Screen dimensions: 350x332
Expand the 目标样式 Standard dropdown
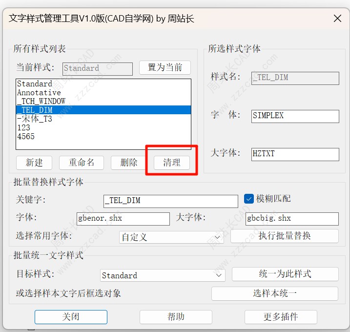tap(162, 275)
